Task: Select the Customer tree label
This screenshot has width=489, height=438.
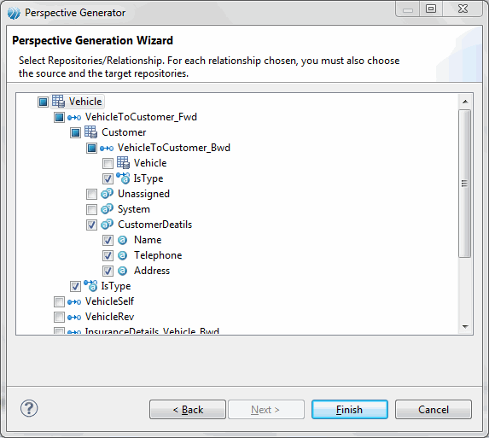Action: pos(124,132)
